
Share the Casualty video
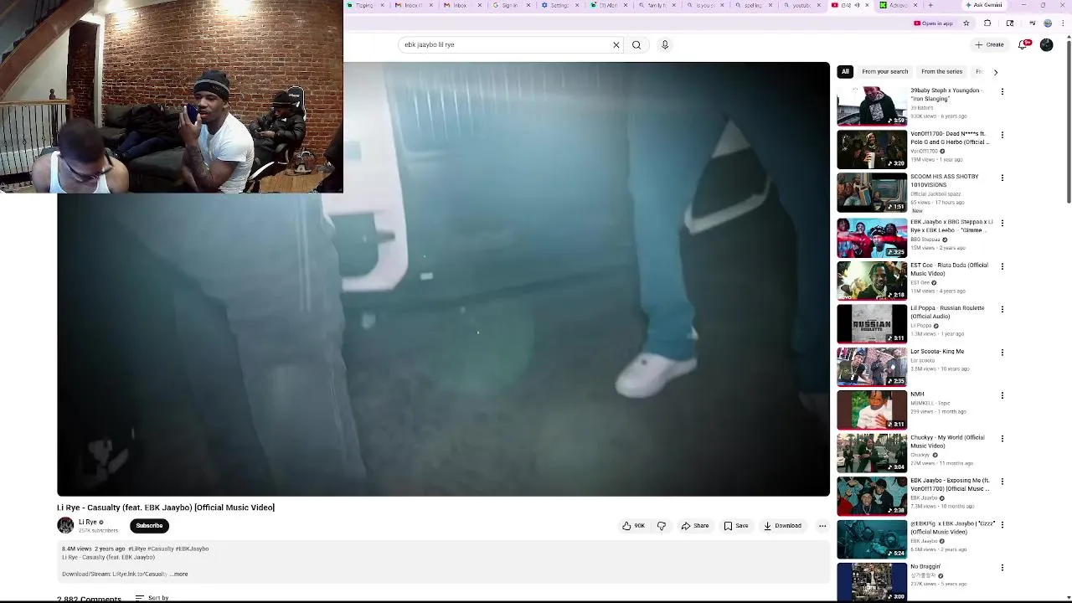[695, 526]
